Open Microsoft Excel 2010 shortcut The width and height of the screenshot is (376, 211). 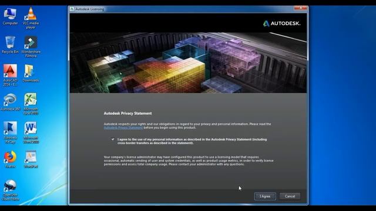(31, 104)
